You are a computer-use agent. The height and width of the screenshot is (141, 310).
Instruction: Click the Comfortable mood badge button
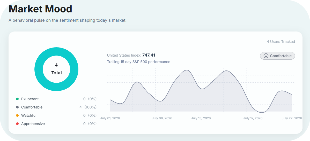277,56
